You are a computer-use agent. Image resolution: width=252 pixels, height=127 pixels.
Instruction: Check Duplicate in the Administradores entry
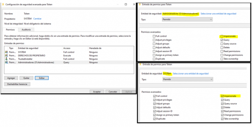[154, 59]
